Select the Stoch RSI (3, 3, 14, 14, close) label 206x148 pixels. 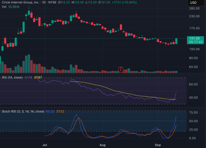(23, 112)
